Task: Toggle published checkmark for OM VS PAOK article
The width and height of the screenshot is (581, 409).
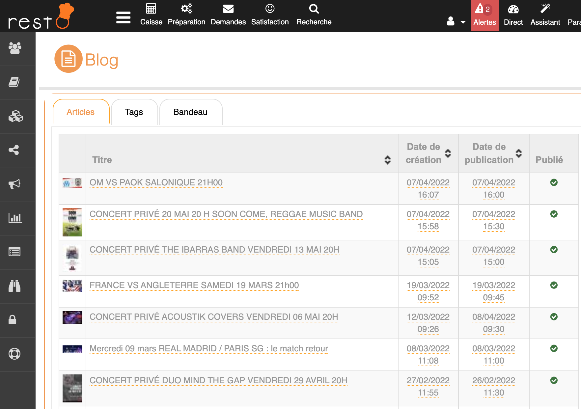Action: tap(554, 182)
